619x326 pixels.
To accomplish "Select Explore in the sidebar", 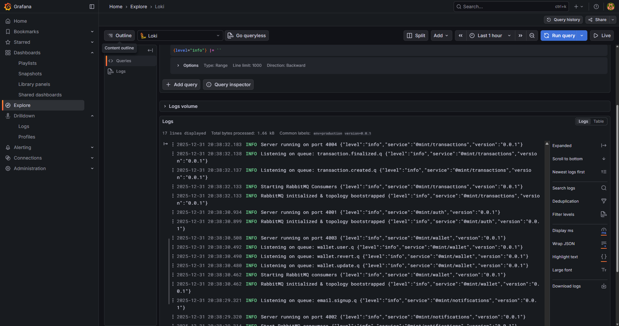I will (x=43, y=105).
